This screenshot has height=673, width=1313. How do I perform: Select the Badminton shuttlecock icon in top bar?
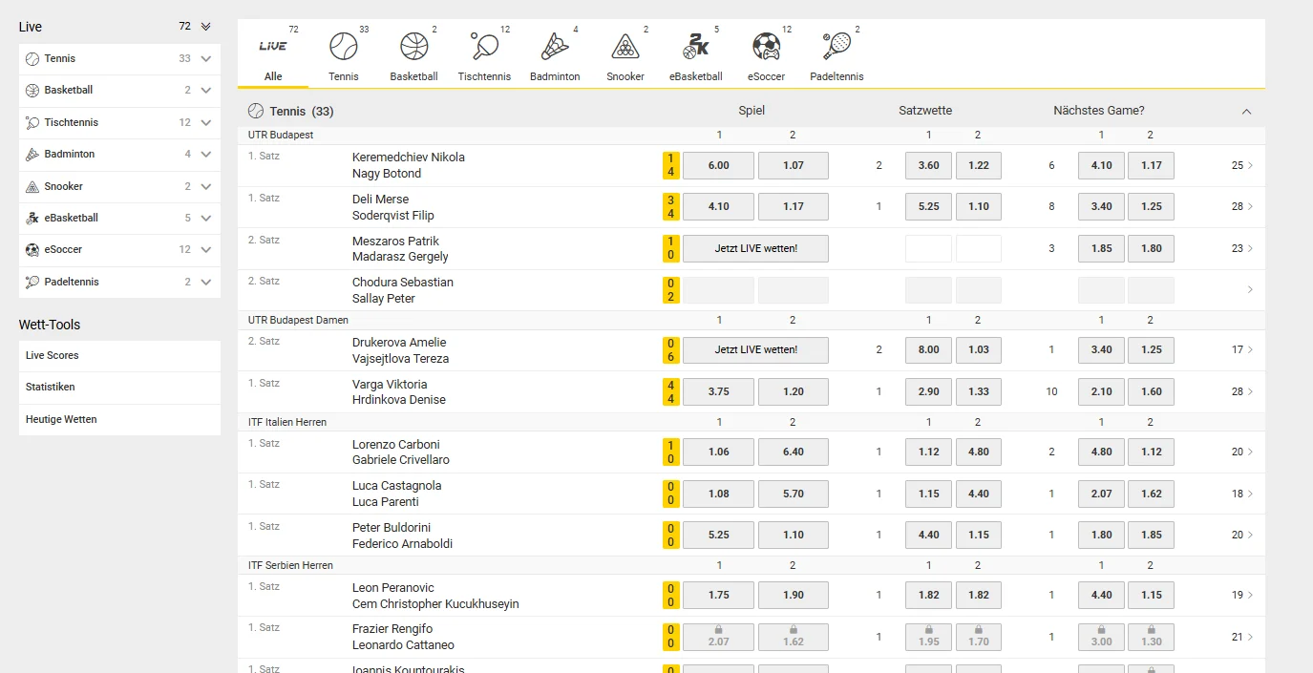(555, 46)
